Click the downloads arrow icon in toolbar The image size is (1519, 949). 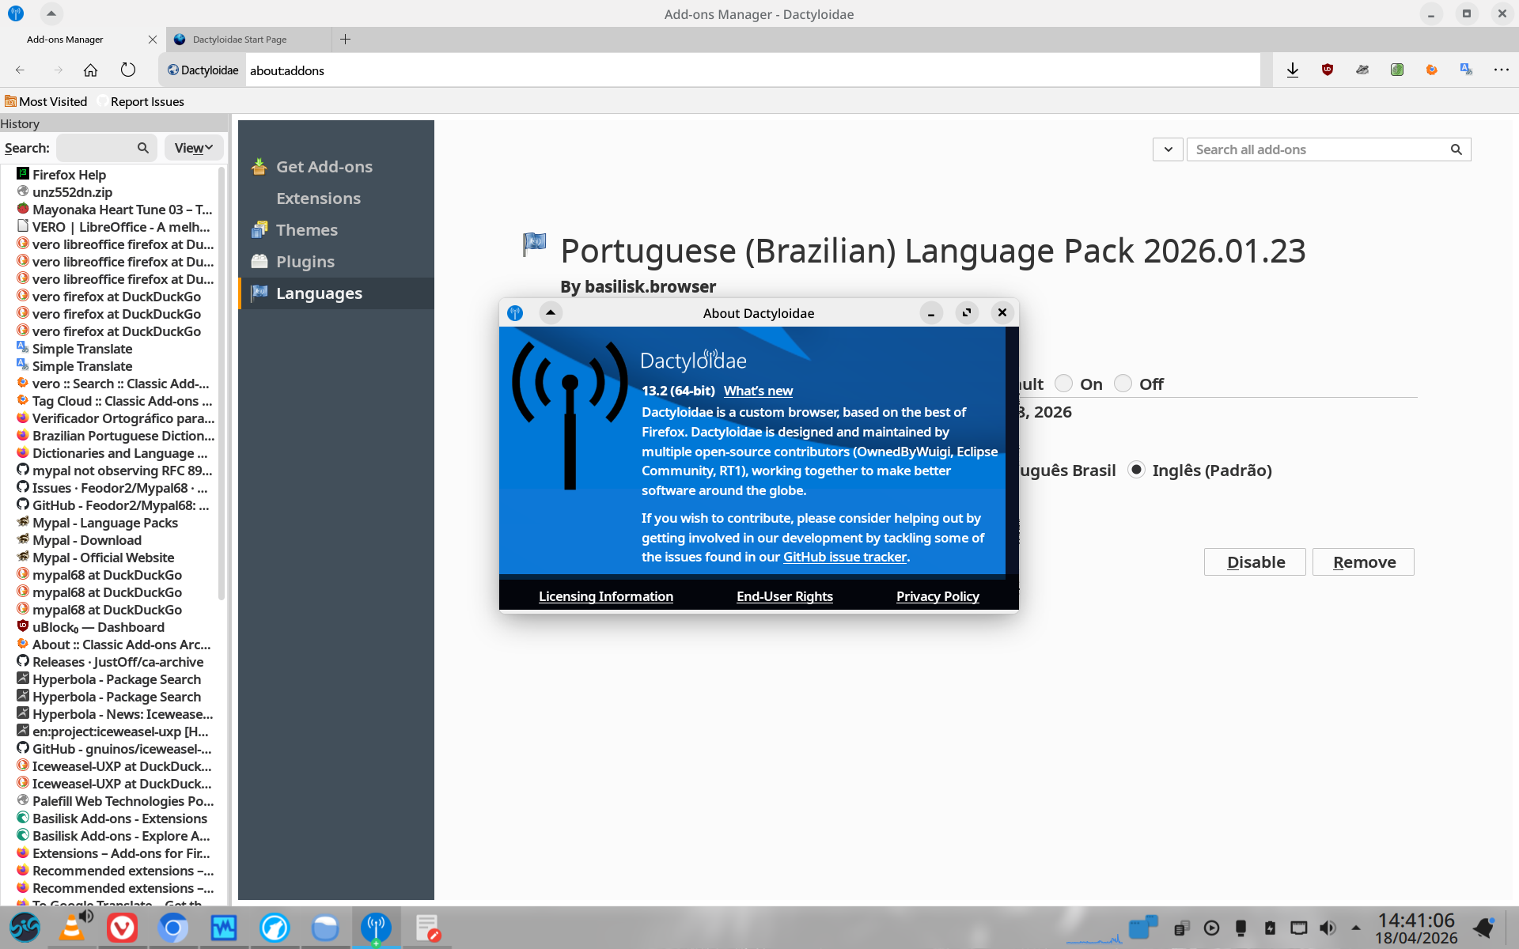click(x=1293, y=70)
